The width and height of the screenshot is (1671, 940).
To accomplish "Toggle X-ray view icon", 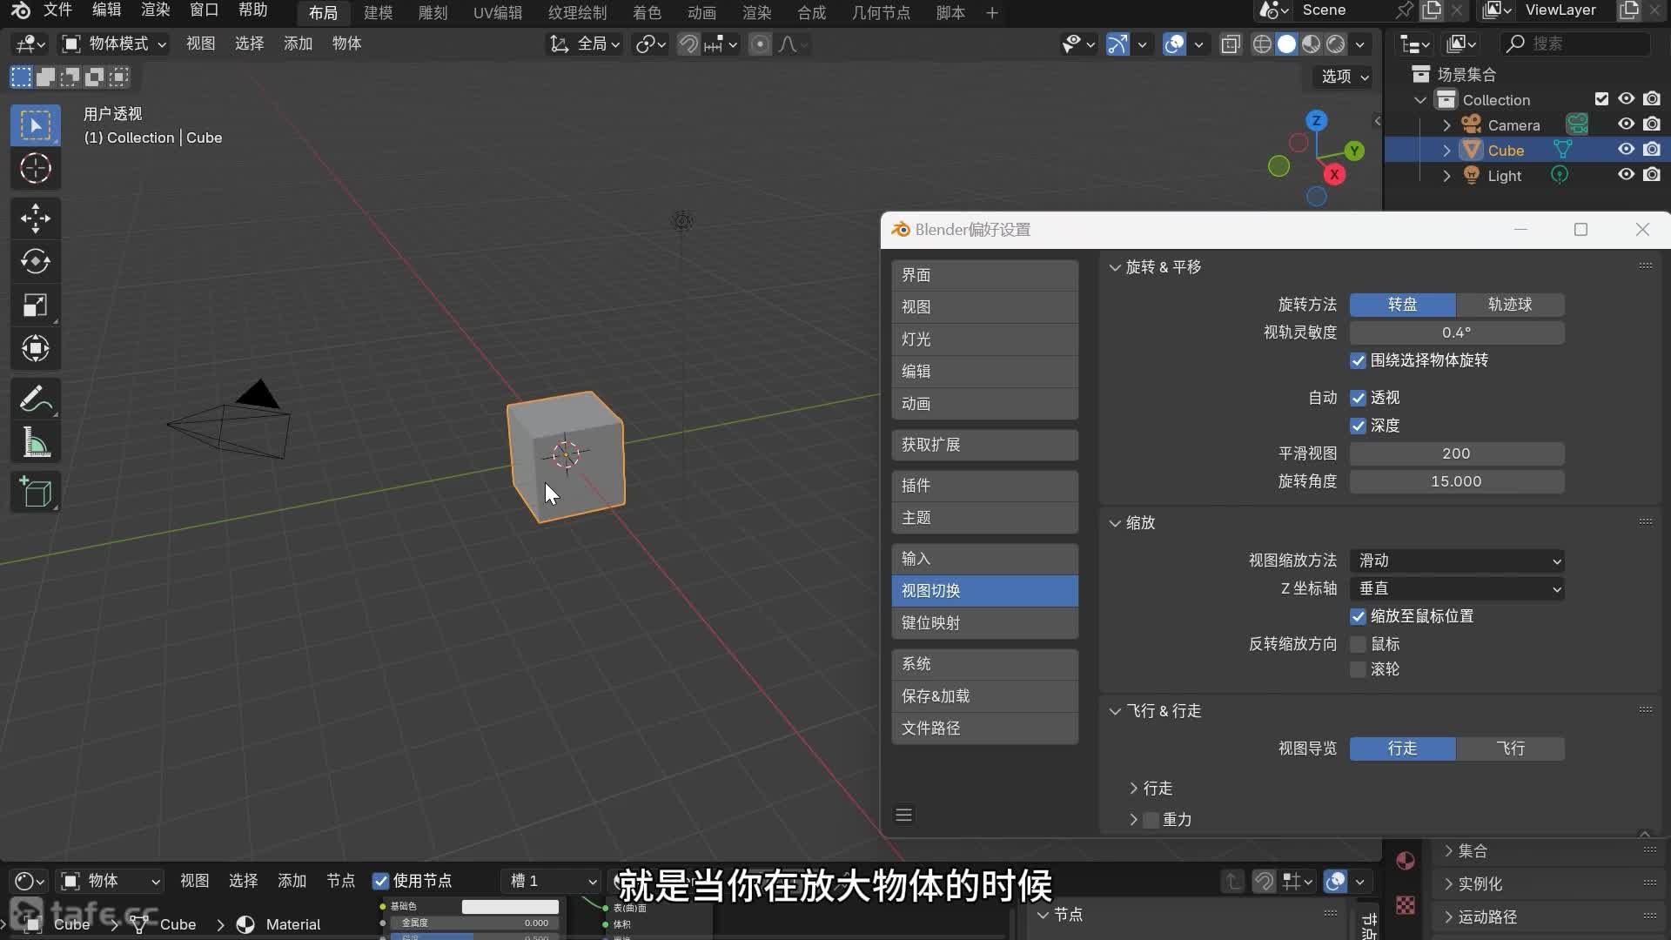I will click(1231, 44).
